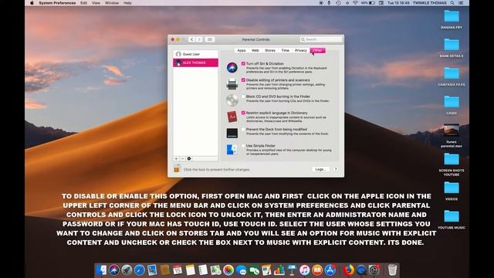Open Photos icon in the Dock
Screen dimensions: 494x278
point(228,270)
